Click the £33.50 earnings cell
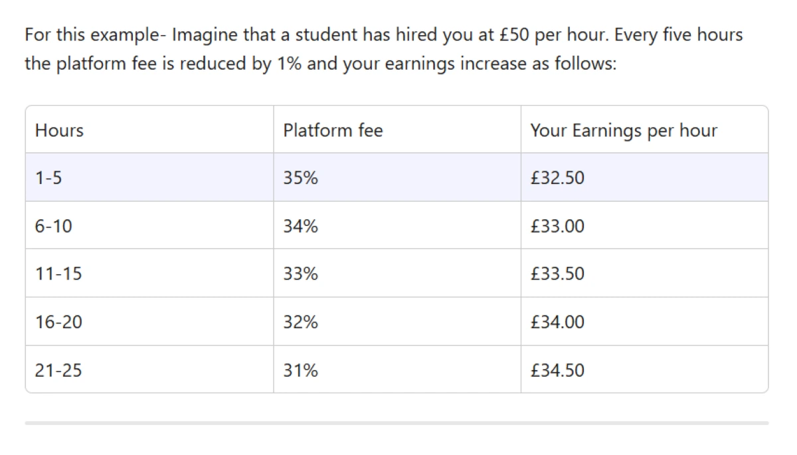 [x=558, y=274]
